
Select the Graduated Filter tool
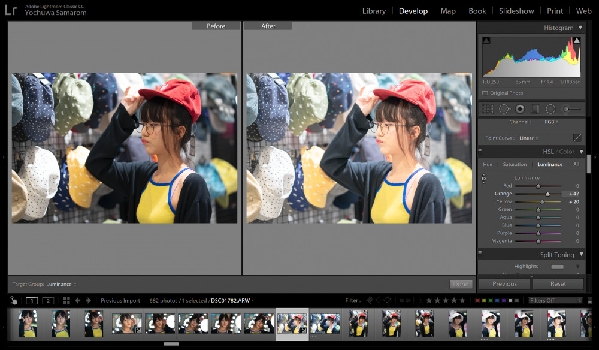[536, 109]
